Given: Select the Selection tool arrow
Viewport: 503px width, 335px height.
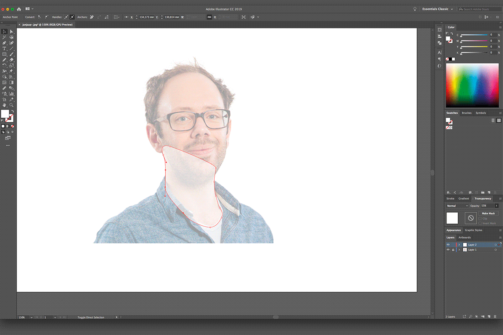Looking at the screenshot, I should click(4, 31).
